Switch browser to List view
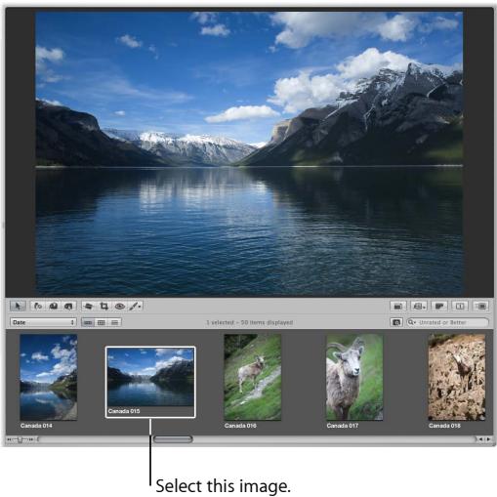This screenshot has width=497, height=497. pos(115,322)
